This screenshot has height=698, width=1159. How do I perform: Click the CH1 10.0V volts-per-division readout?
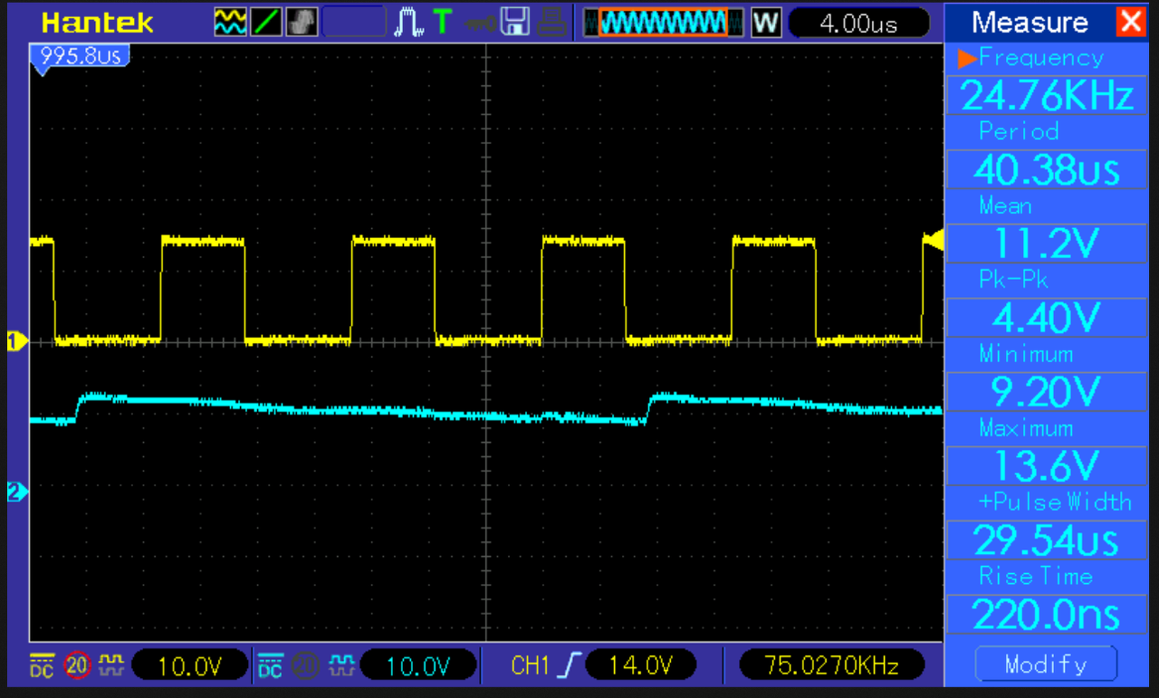[x=190, y=666]
